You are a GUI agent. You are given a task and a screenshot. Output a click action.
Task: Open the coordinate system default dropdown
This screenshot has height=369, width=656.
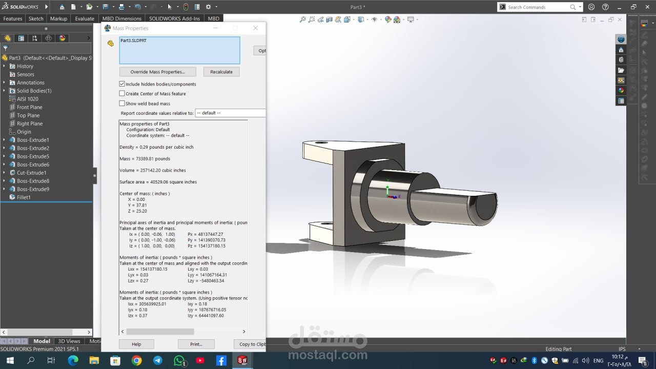(x=230, y=113)
